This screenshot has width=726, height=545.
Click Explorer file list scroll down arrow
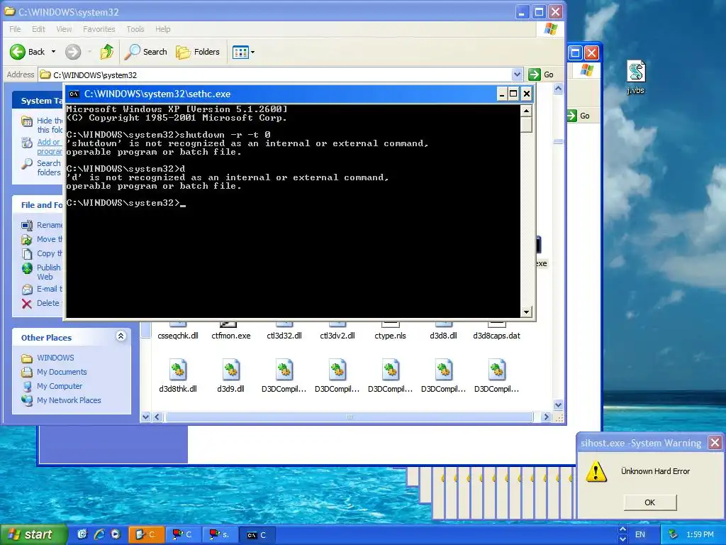559,405
